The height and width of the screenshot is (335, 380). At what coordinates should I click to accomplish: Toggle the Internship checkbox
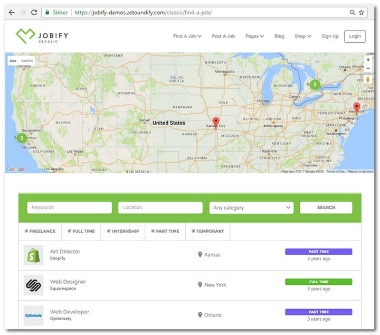(109, 231)
